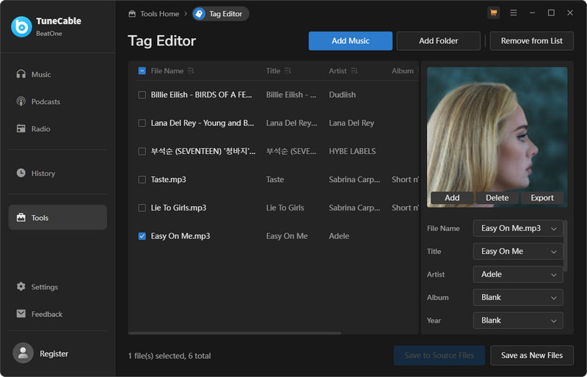Click the Tools Home toolbox icon
587x377 pixels.
tap(132, 14)
